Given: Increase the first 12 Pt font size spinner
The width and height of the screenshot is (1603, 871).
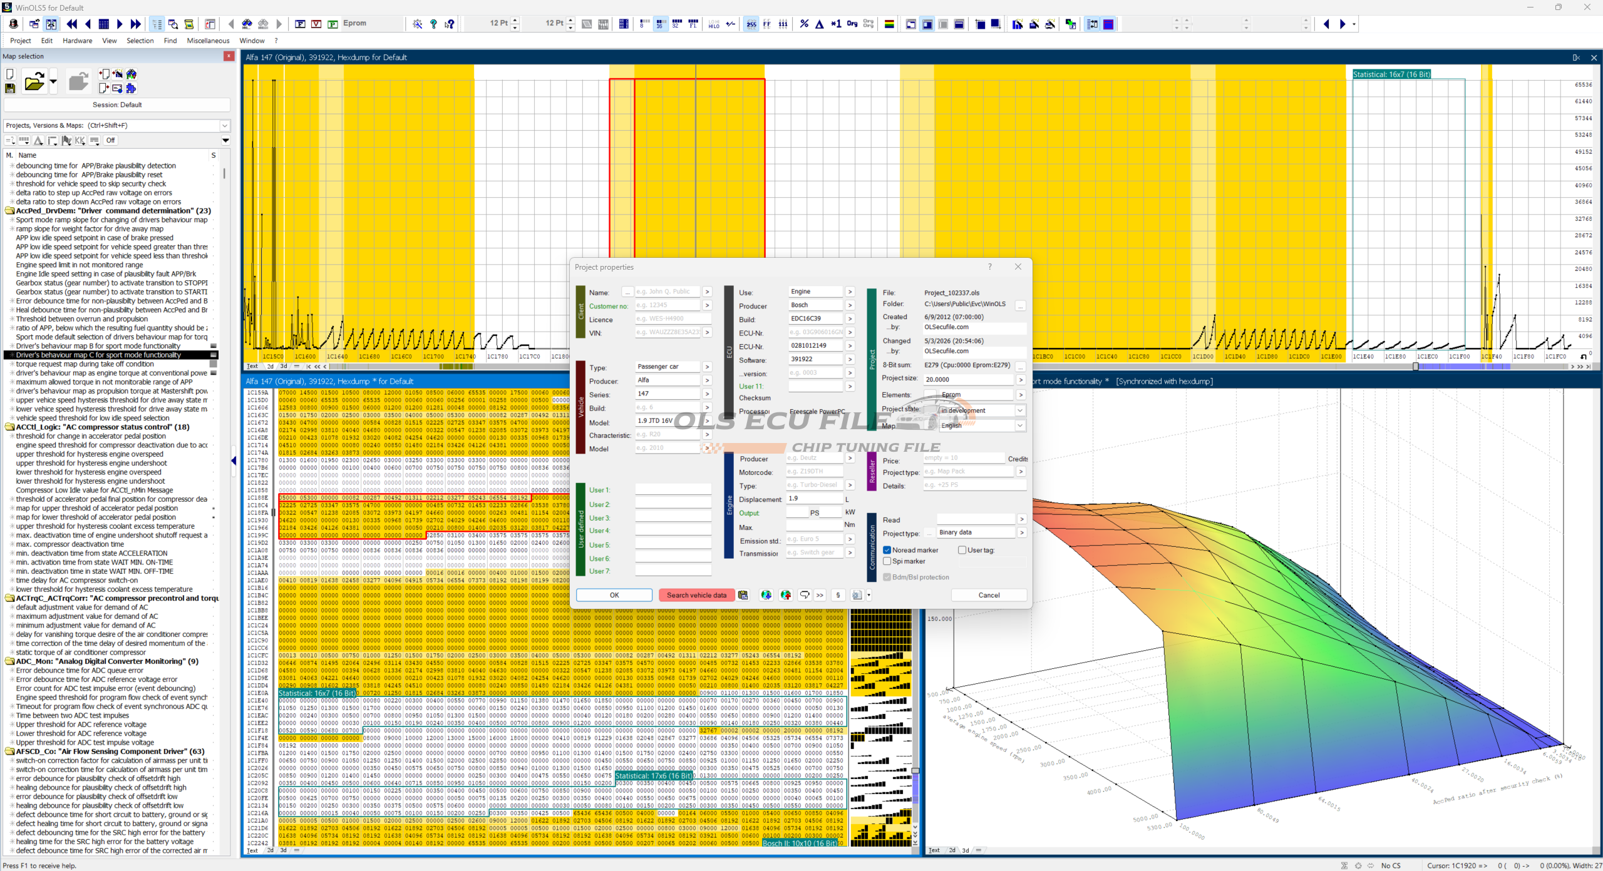Looking at the screenshot, I should click(515, 21).
